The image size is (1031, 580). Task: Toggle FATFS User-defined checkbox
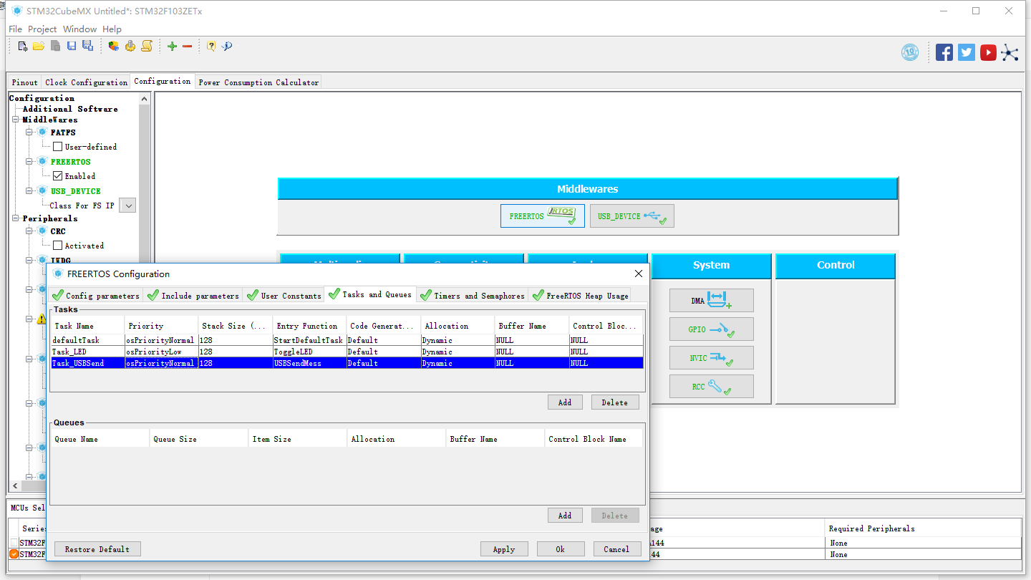(x=58, y=147)
